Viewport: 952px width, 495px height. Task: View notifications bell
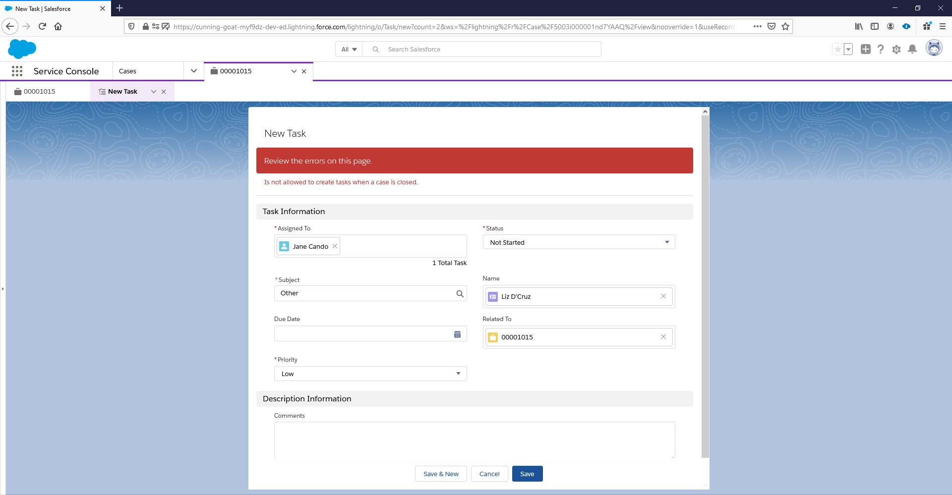click(912, 49)
